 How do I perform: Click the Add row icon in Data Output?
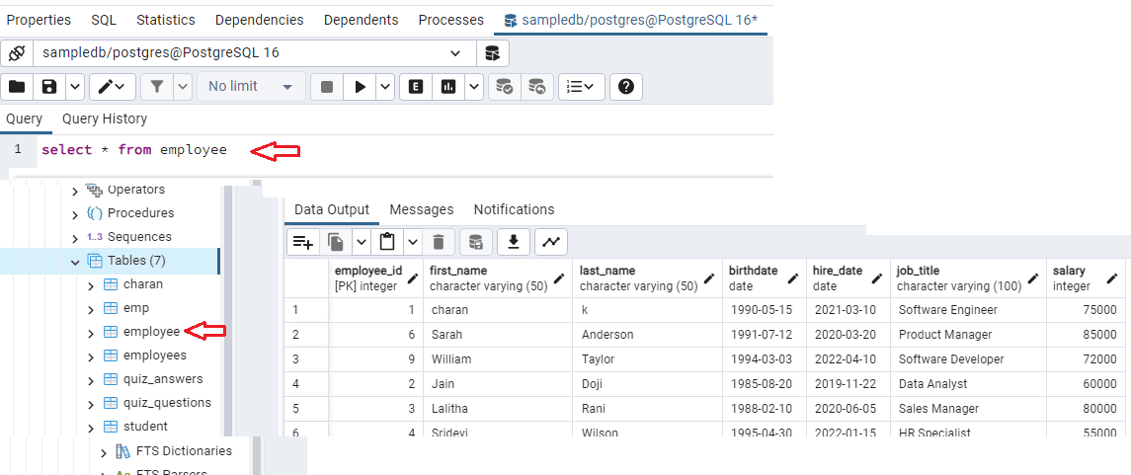point(303,242)
